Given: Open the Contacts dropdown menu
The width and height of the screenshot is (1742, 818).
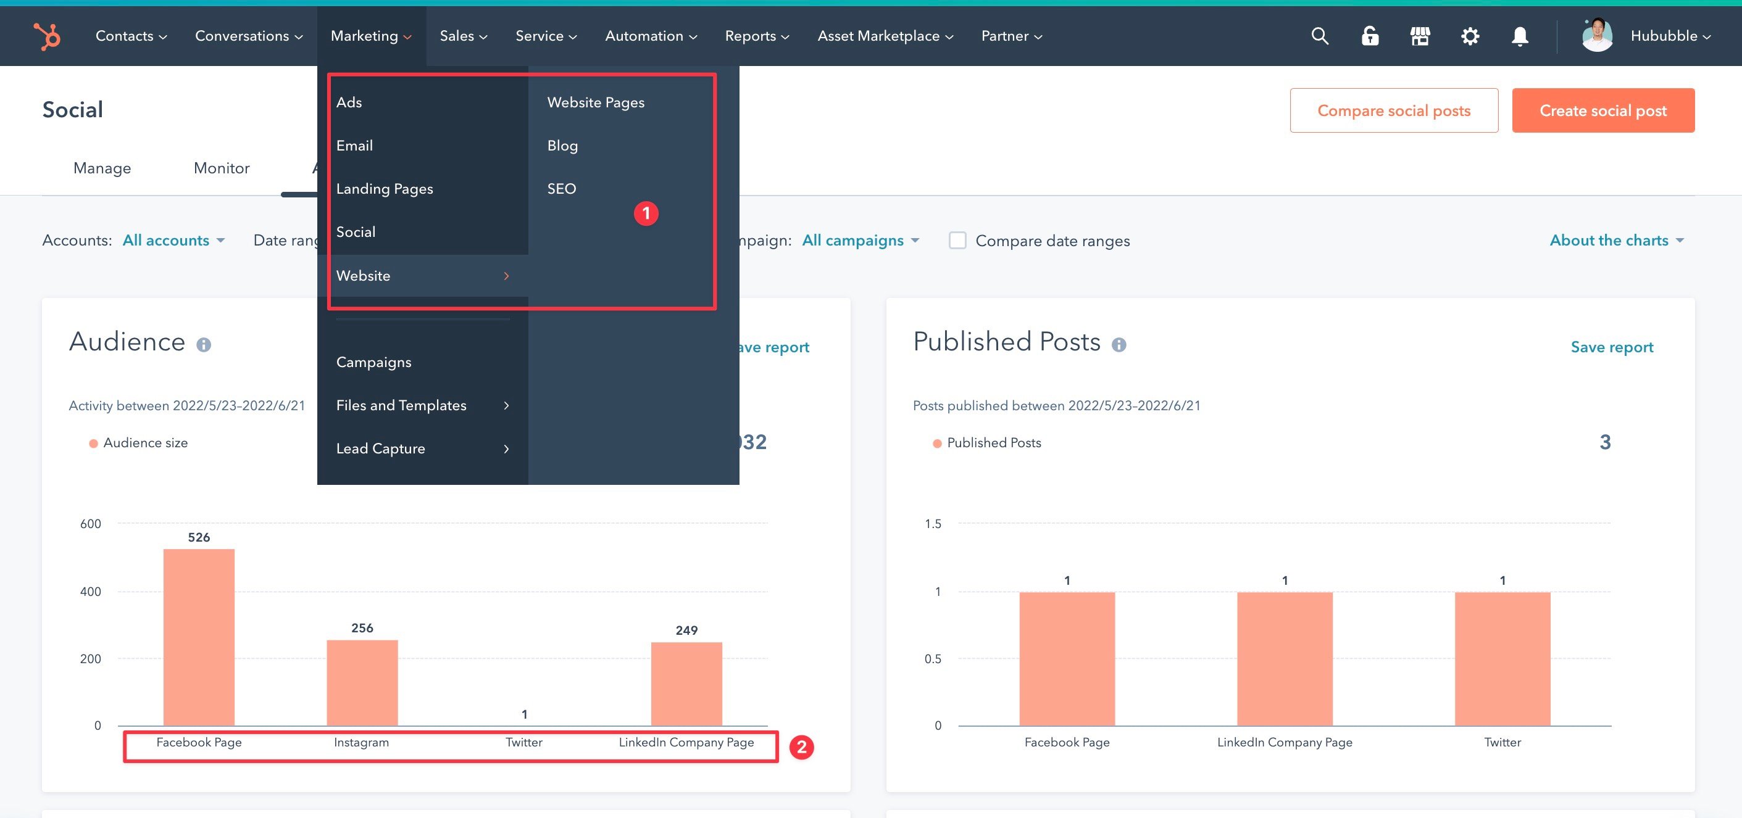Looking at the screenshot, I should click(131, 36).
